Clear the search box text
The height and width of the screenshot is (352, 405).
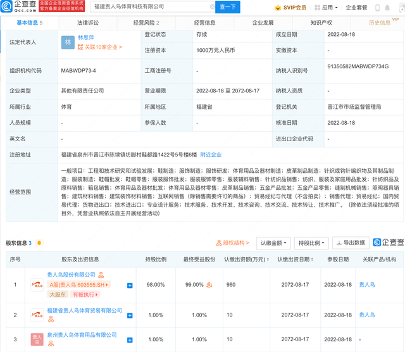click(x=213, y=7)
